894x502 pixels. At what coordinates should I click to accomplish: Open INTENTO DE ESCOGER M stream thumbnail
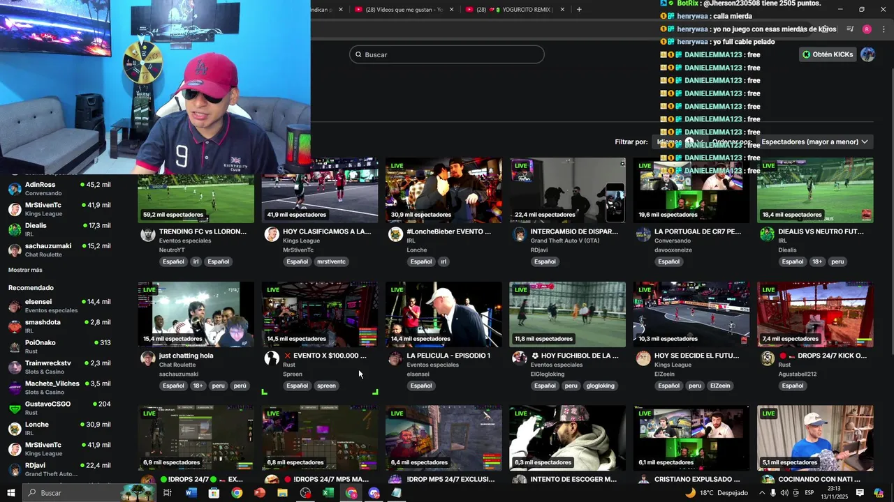tap(567, 438)
